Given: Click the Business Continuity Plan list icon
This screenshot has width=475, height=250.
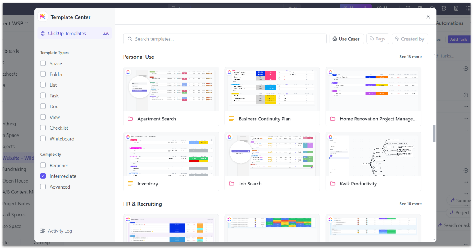Looking at the screenshot, I should [x=232, y=119].
